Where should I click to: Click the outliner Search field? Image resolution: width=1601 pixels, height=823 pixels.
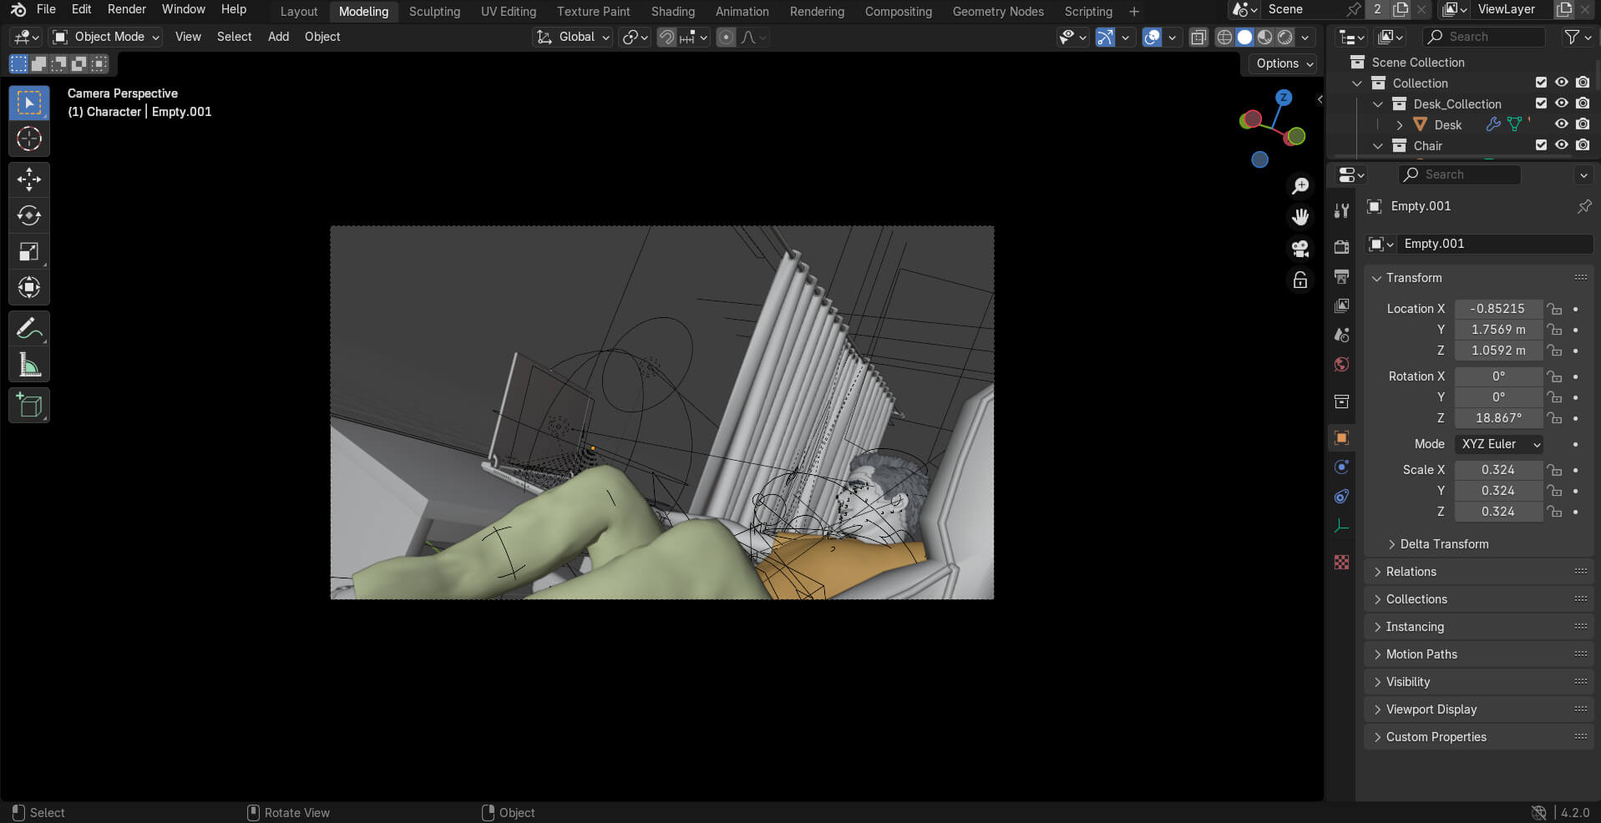point(1484,37)
